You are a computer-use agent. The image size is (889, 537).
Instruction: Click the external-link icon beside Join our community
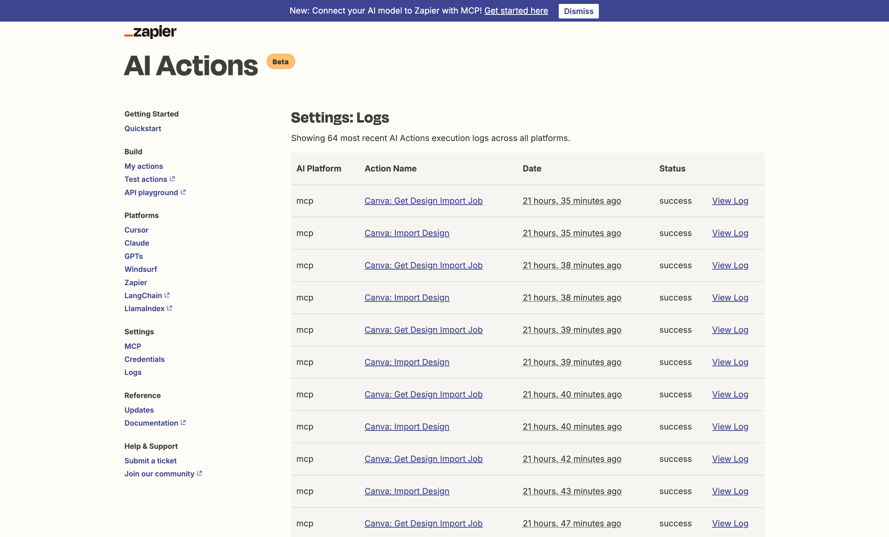(200, 473)
